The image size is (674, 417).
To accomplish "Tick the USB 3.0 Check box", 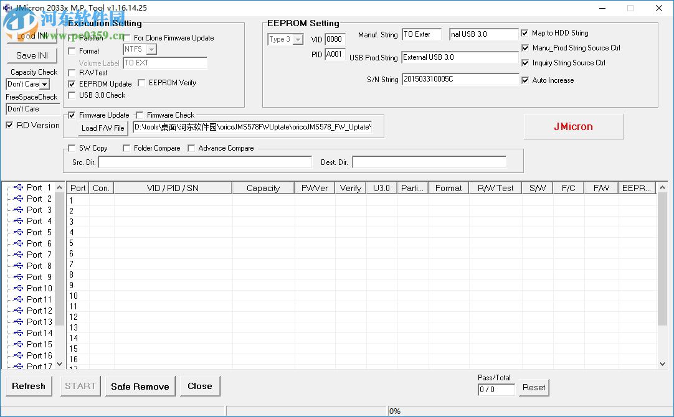I will [x=72, y=95].
